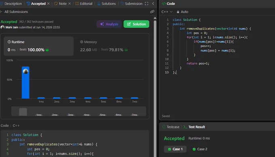275x157 pixels.
Task: Click the Code panel header icon
Action: pos(164,4)
